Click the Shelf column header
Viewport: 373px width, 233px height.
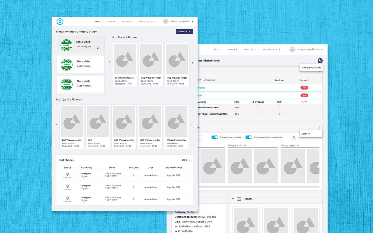(279, 102)
